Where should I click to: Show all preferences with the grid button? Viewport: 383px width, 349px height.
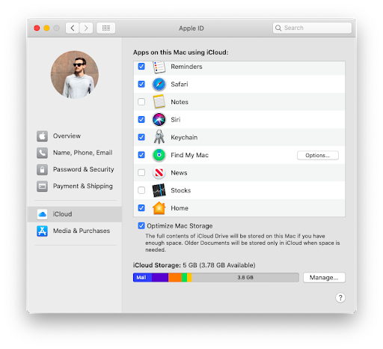pos(106,28)
